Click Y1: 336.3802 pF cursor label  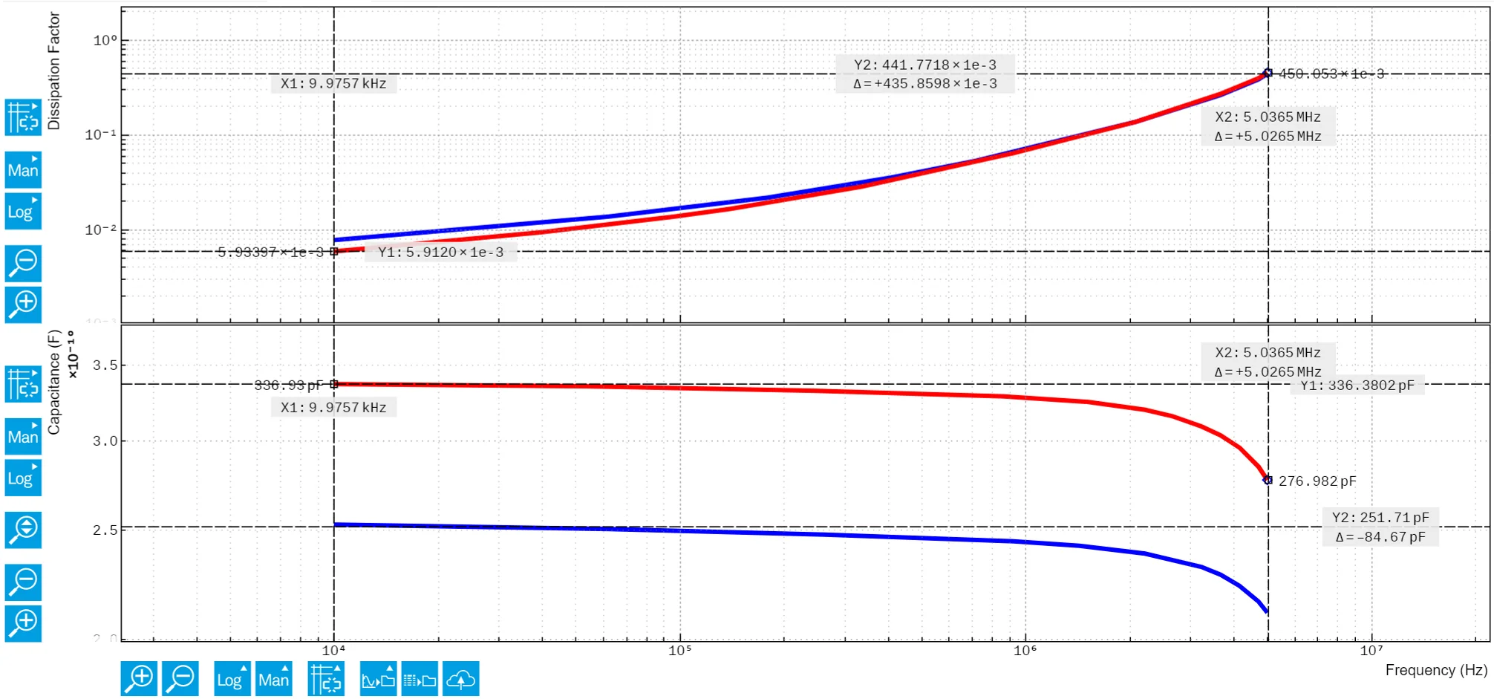click(x=1357, y=385)
